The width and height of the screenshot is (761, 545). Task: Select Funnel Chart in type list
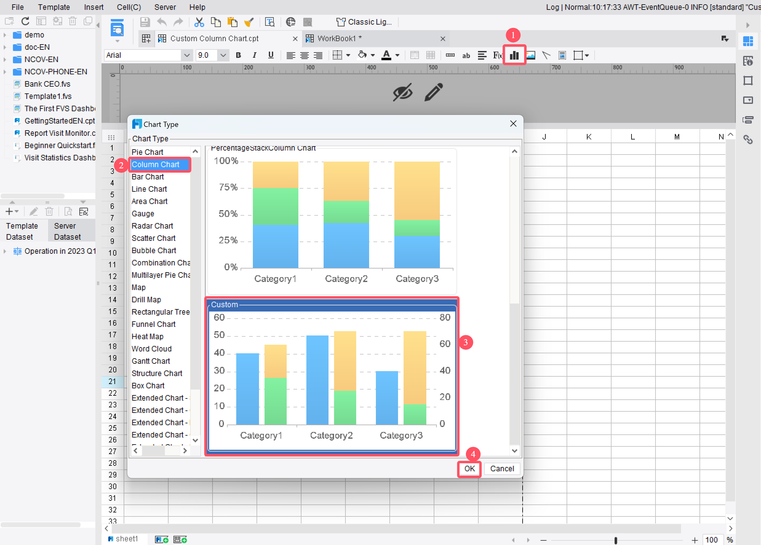pyautogui.click(x=160, y=324)
